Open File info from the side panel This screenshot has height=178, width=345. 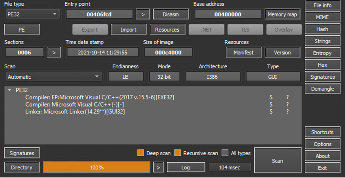pyautogui.click(x=323, y=5)
